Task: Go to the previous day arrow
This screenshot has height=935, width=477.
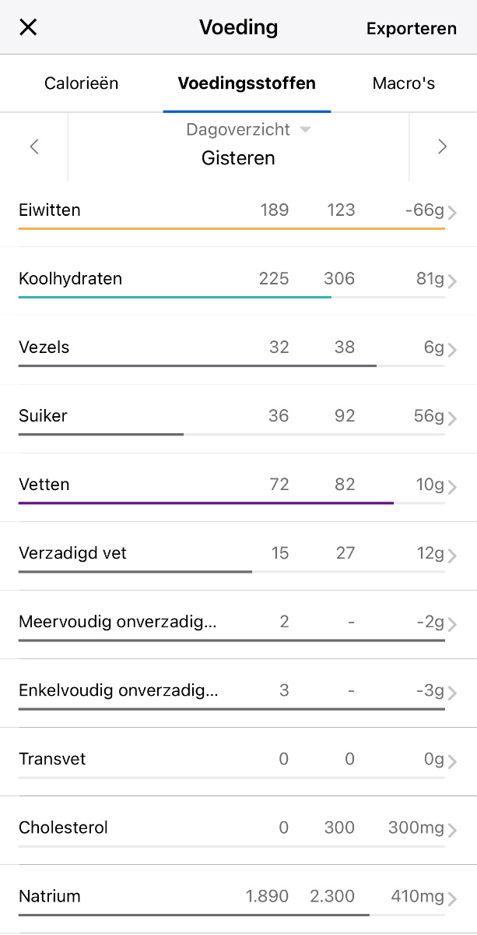Action: [34, 146]
